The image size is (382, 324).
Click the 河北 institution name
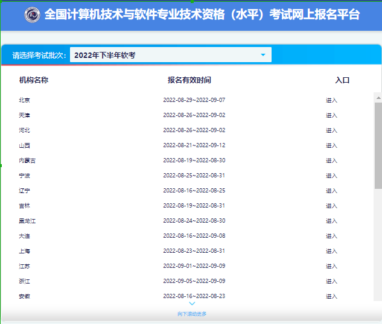[x=24, y=130]
